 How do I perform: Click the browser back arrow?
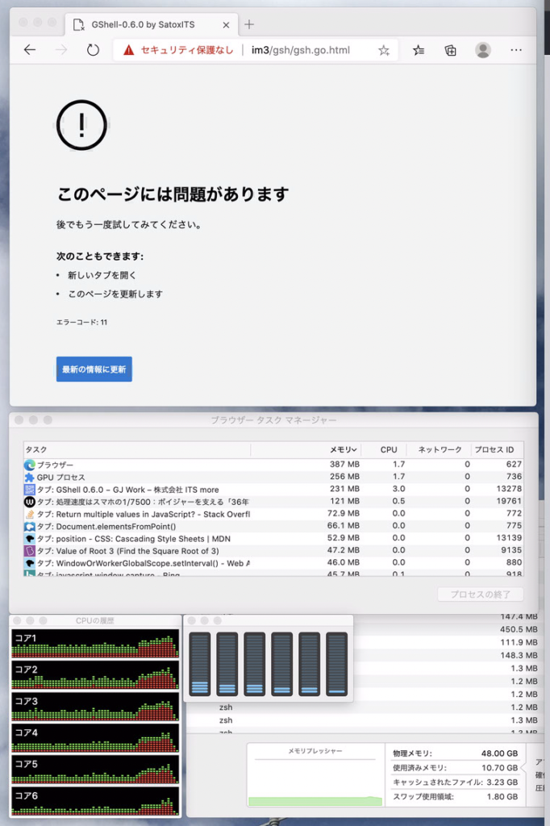(x=30, y=50)
